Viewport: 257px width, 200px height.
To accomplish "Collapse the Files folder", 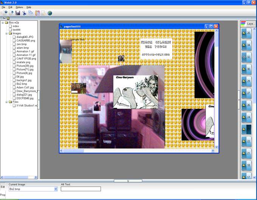I will coord(6,102).
